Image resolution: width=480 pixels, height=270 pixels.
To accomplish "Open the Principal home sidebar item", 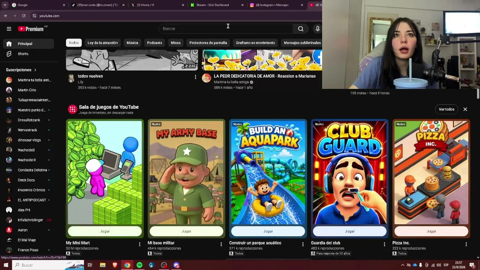I will 28,44.
